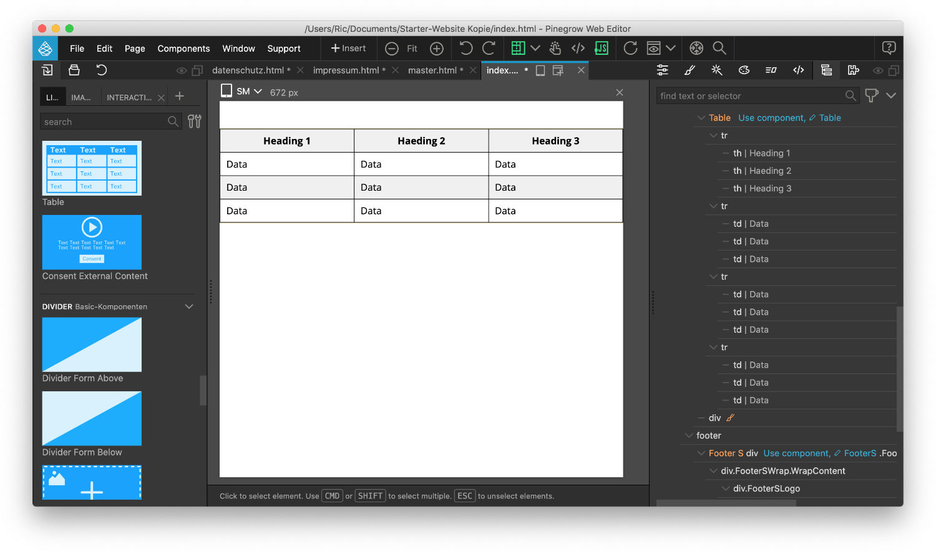Toggle right panel eye visibility icon
The width and height of the screenshot is (936, 552).
tap(879, 71)
